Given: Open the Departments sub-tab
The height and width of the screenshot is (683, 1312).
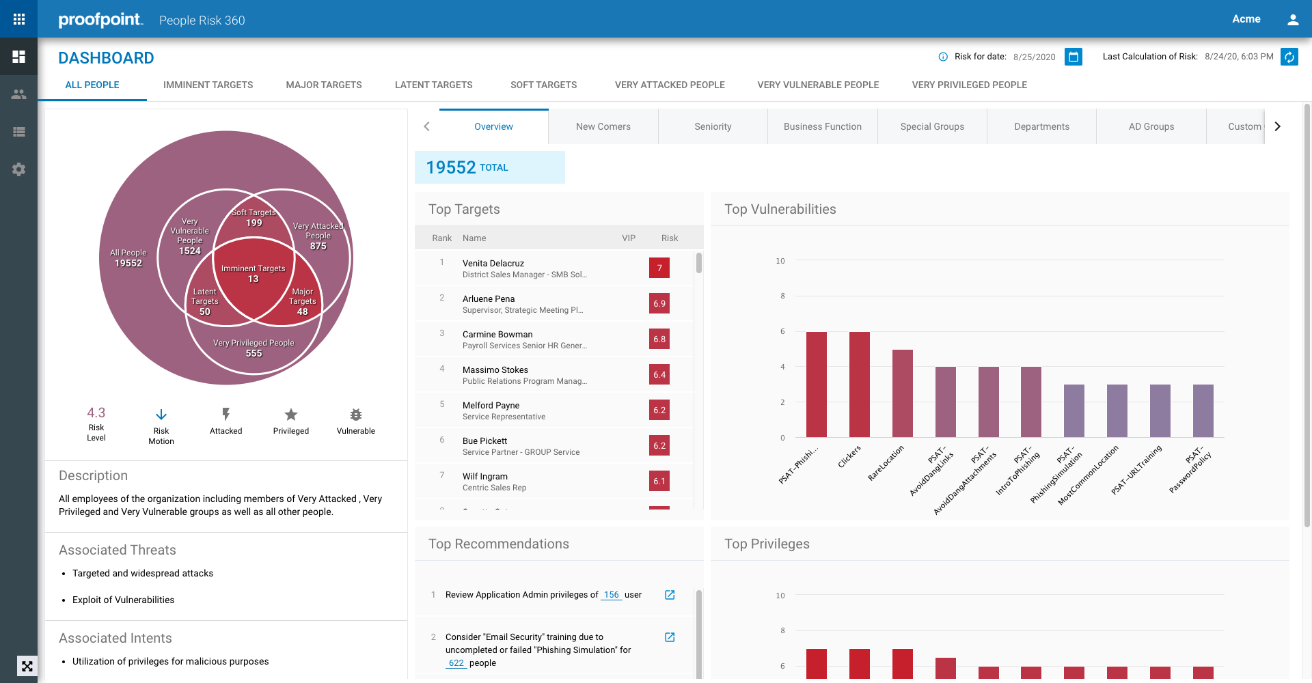Looking at the screenshot, I should click(1042, 126).
